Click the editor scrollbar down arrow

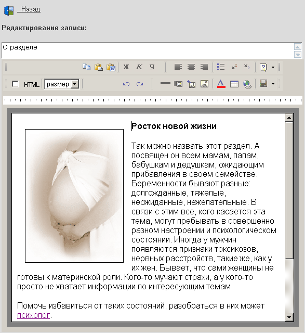289,317
